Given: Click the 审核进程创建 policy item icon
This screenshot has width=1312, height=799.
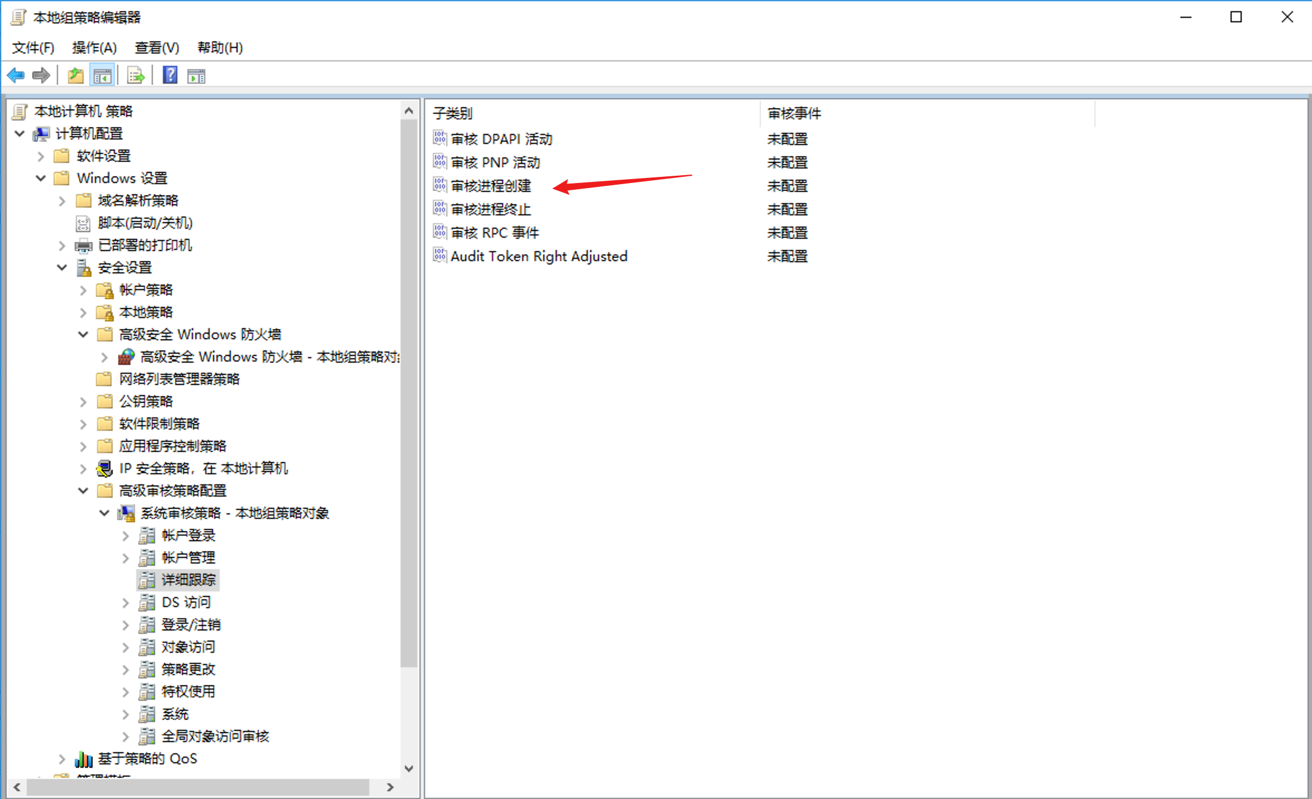Looking at the screenshot, I should point(440,185).
